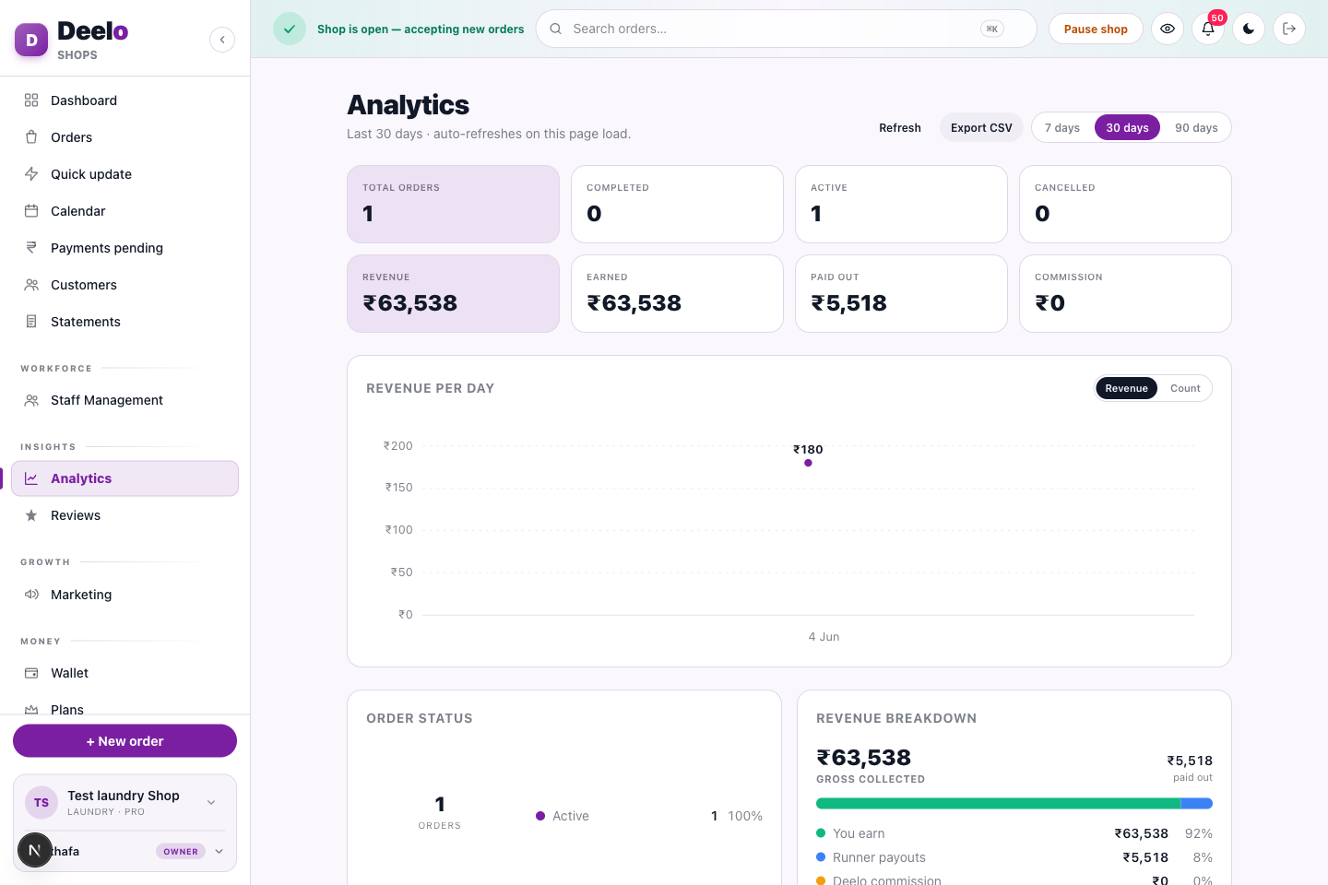Click the Paid Out ₹5,518 card
The height and width of the screenshot is (885, 1328).
point(901,293)
